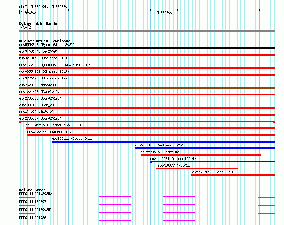Select nsv6018877 (Wu2021) label
The width and height of the screenshot is (284, 225).
[174, 165]
